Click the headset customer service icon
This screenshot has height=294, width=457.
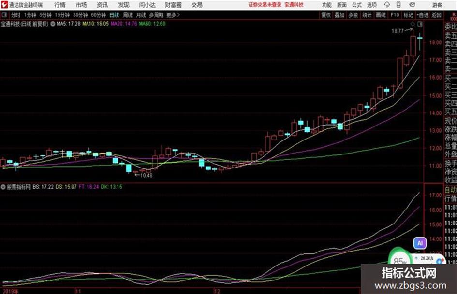coord(387,5)
